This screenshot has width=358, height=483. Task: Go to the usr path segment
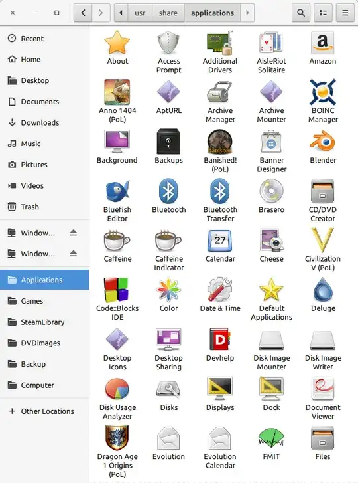(x=140, y=13)
